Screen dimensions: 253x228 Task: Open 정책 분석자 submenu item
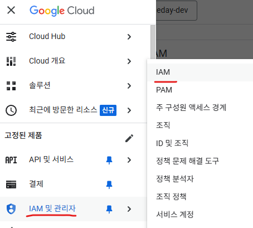200,179
